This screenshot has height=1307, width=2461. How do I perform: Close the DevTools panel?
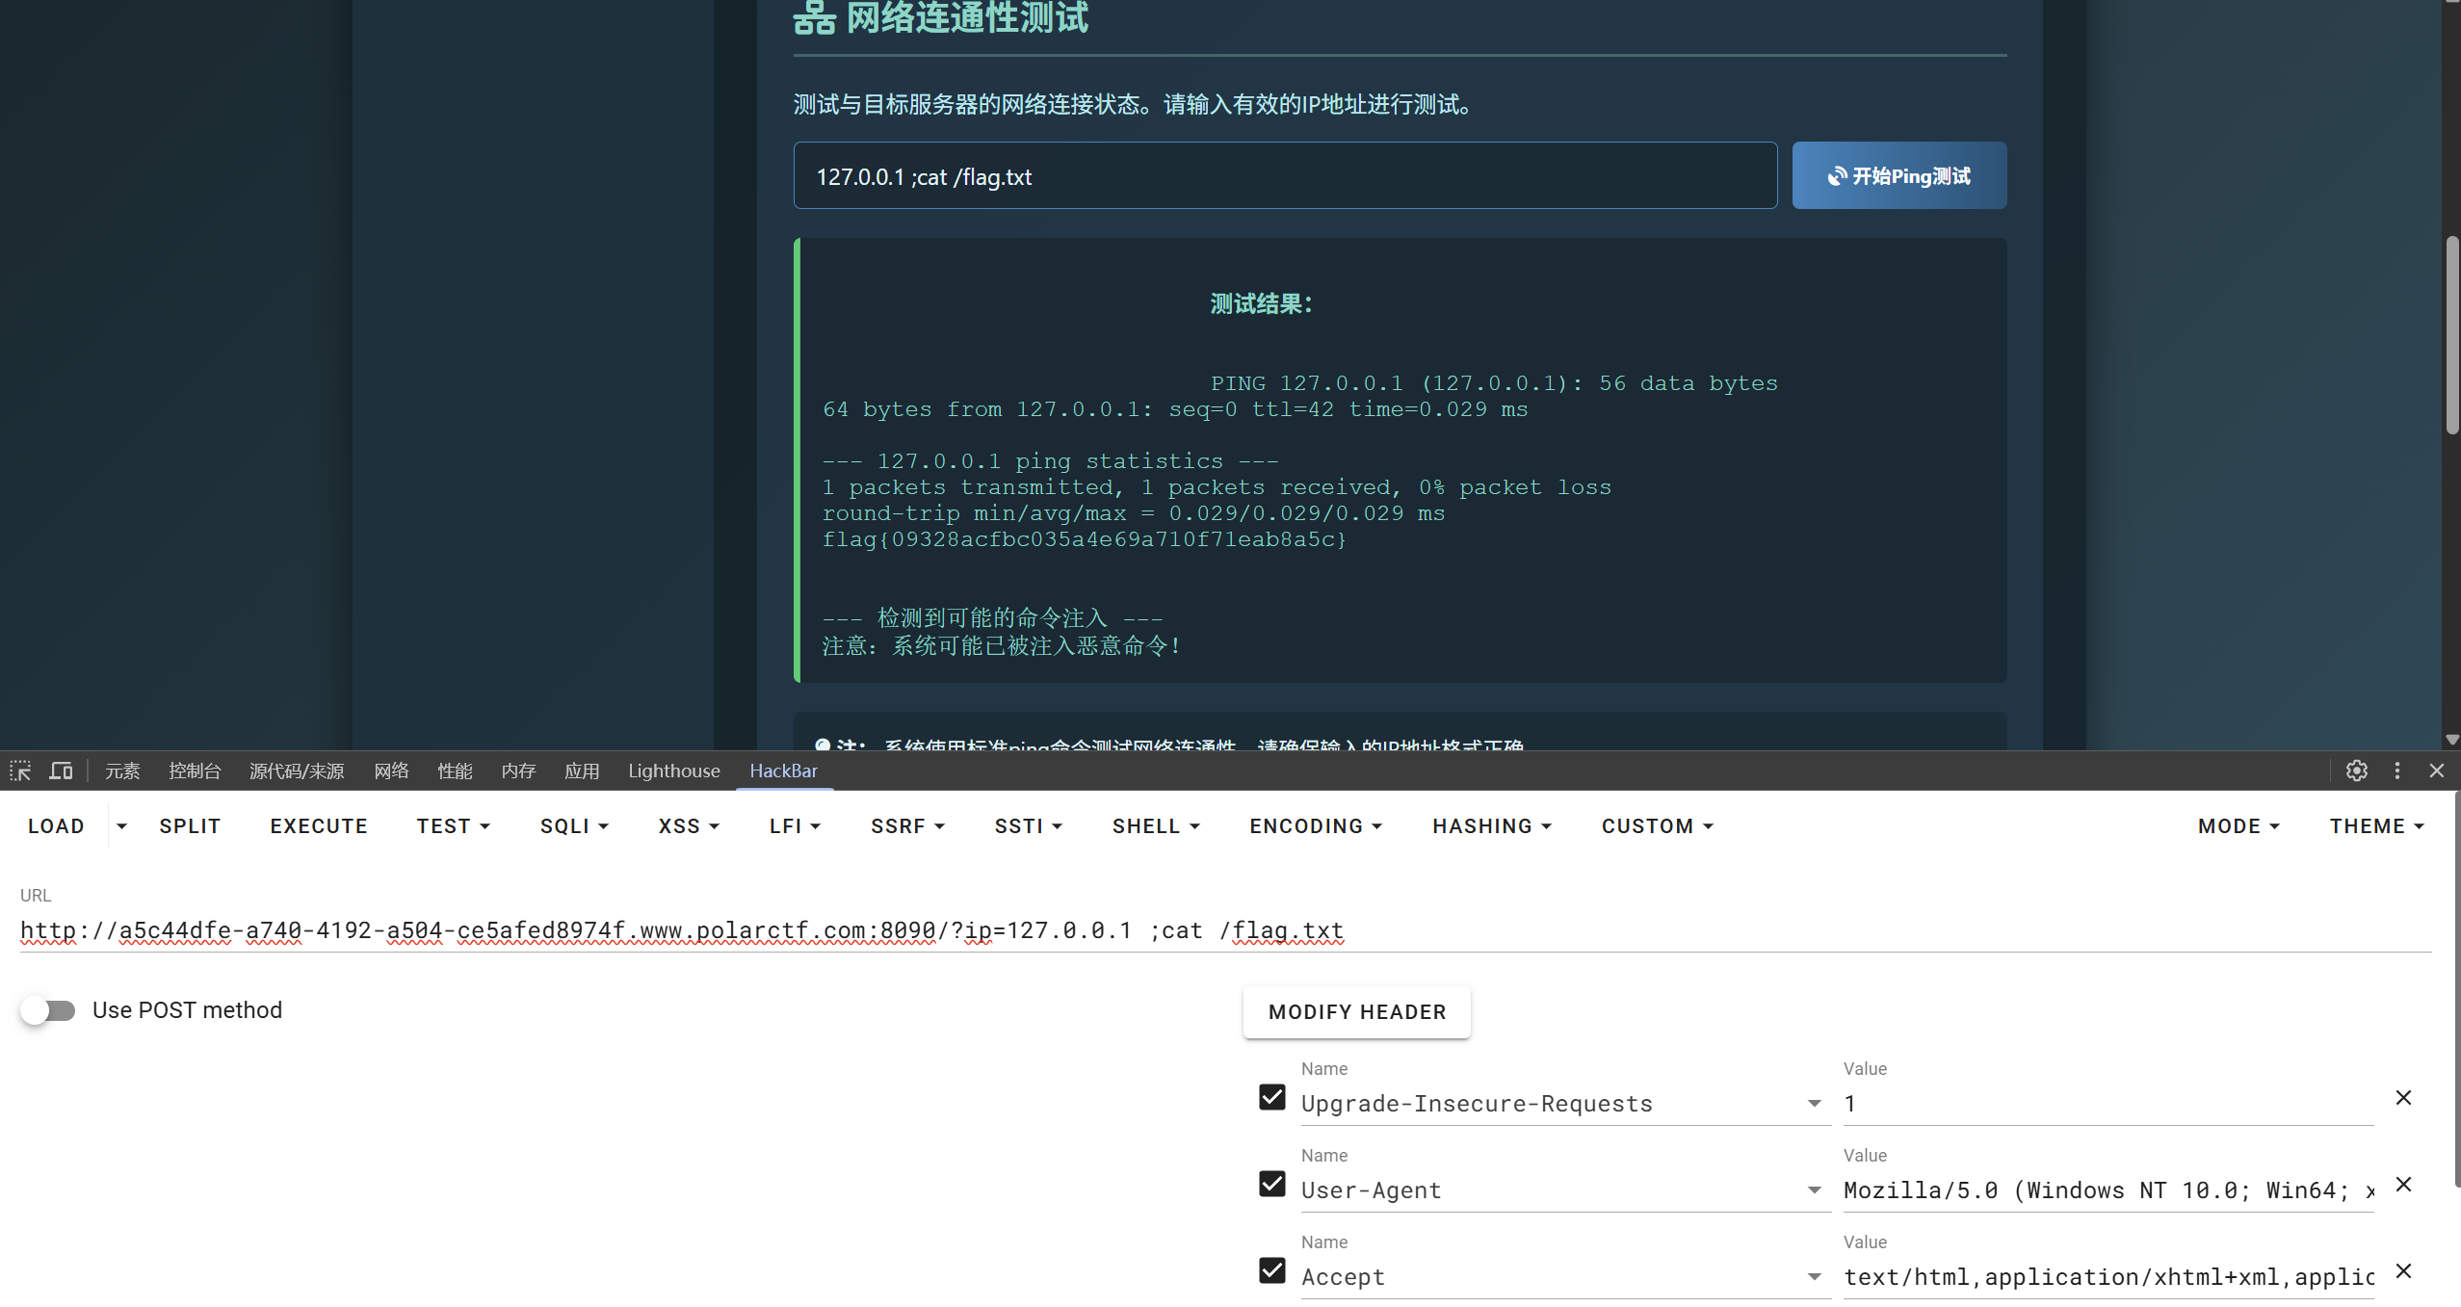pyautogui.click(x=2437, y=771)
